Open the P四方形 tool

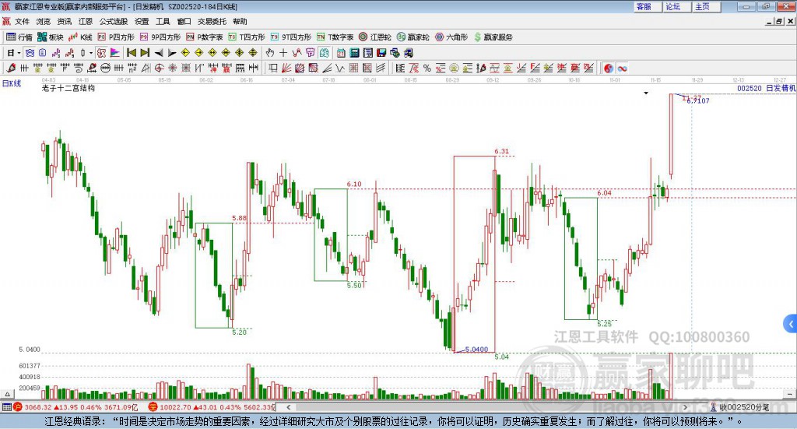click(116, 37)
